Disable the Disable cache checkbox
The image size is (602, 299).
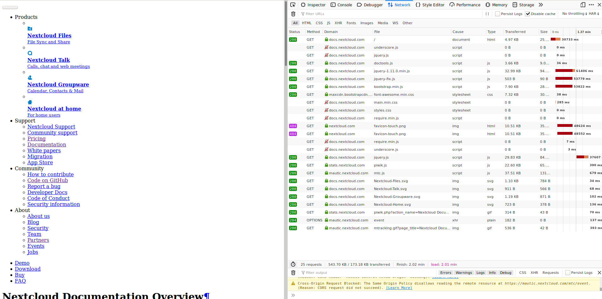(x=527, y=14)
